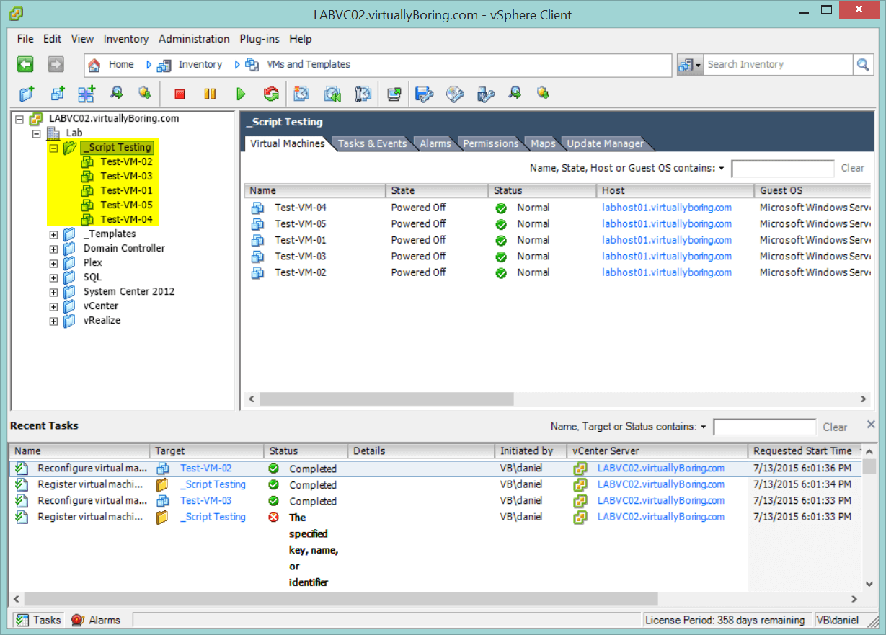Viewport: 886px width, 635px height.
Task: Click the VM list horizontal scrollbar
Action: [x=386, y=399]
